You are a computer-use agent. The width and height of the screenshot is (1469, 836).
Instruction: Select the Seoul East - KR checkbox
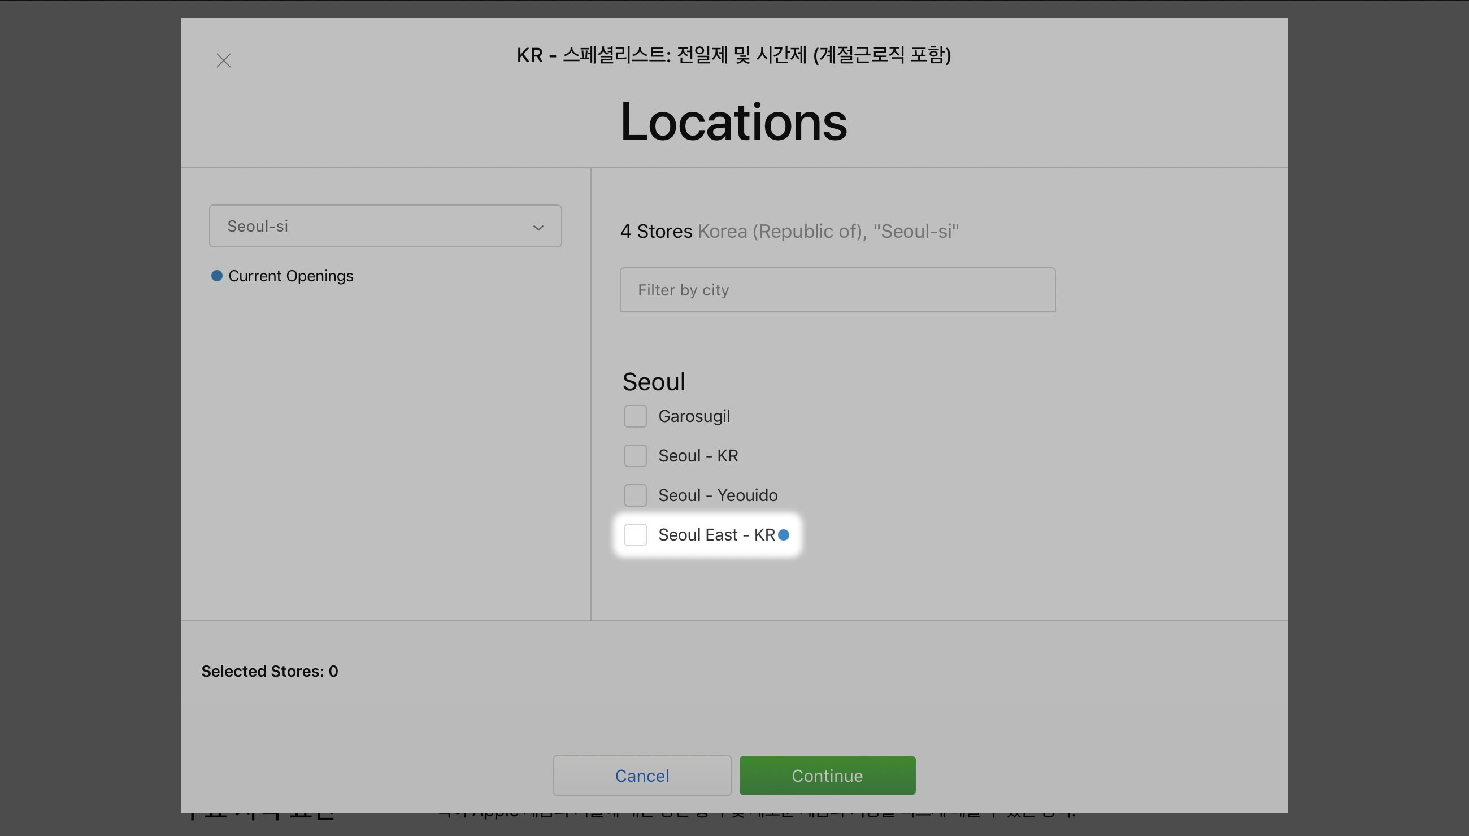pyautogui.click(x=635, y=534)
